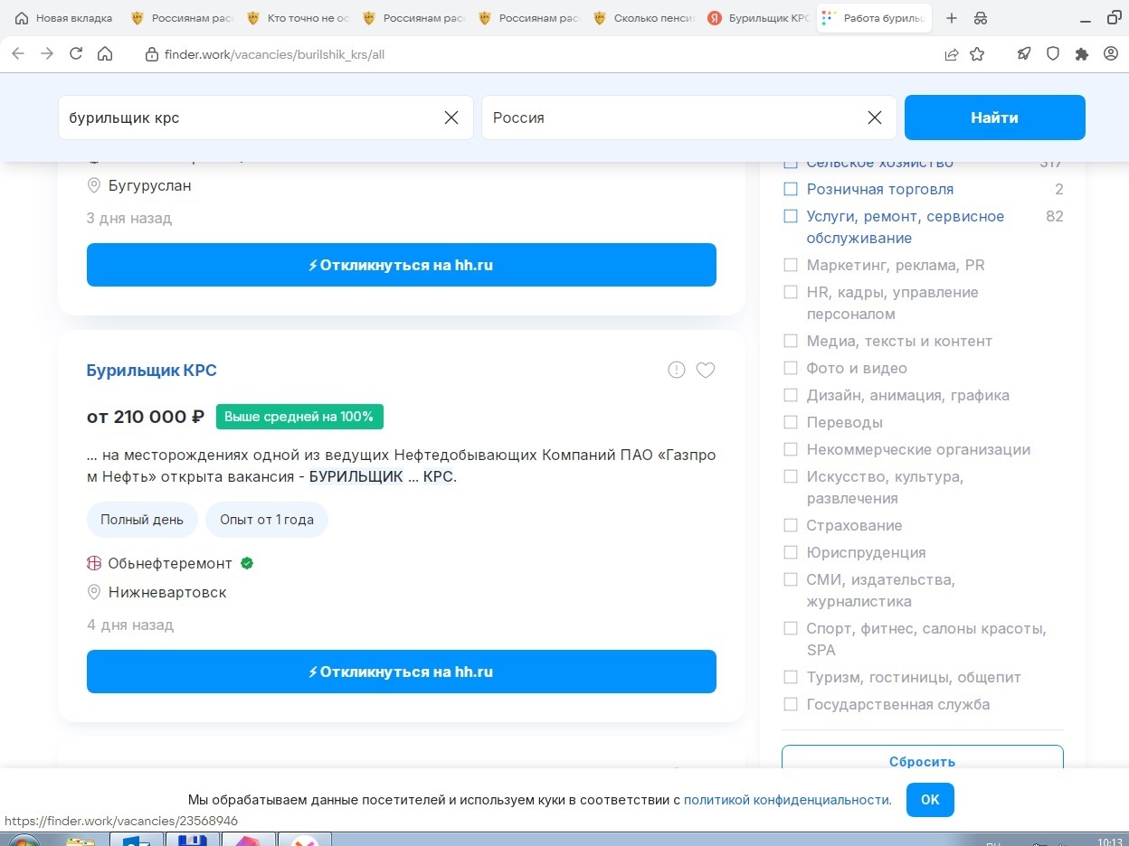Click the green verified badge by Обьнефтеремонт

click(247, 563)
